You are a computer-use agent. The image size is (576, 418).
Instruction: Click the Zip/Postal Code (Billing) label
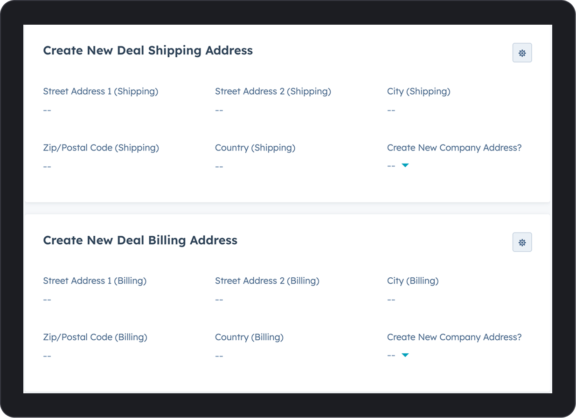pyautogui.click(x=95, y=337)
